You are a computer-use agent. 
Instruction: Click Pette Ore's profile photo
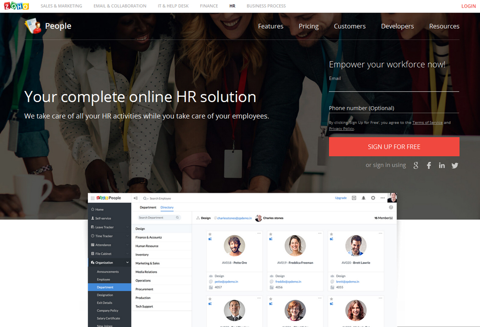(234, 246)
